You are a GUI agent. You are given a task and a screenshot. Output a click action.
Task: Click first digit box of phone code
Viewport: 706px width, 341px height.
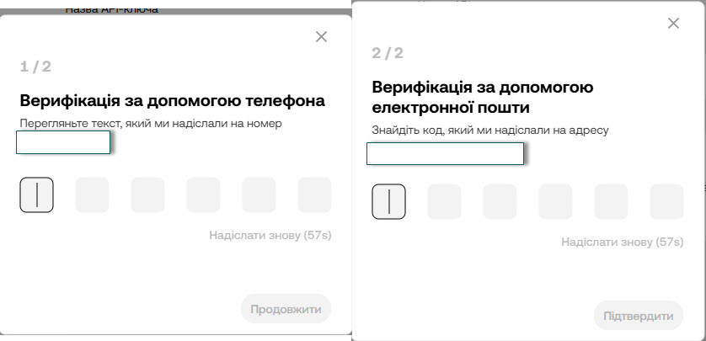point(37,195)
